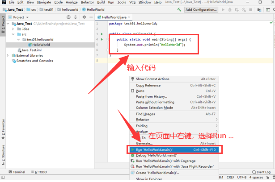
Task: Click Add Configuration... button
Action: point(201,10)
